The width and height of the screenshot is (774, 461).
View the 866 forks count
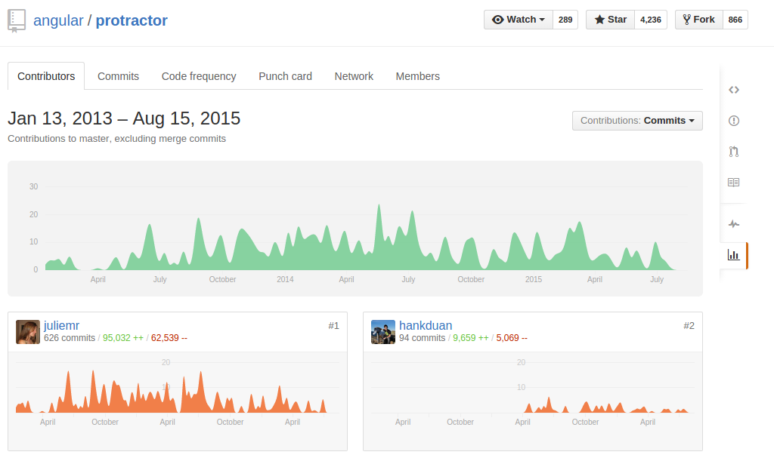pos(735,20)
